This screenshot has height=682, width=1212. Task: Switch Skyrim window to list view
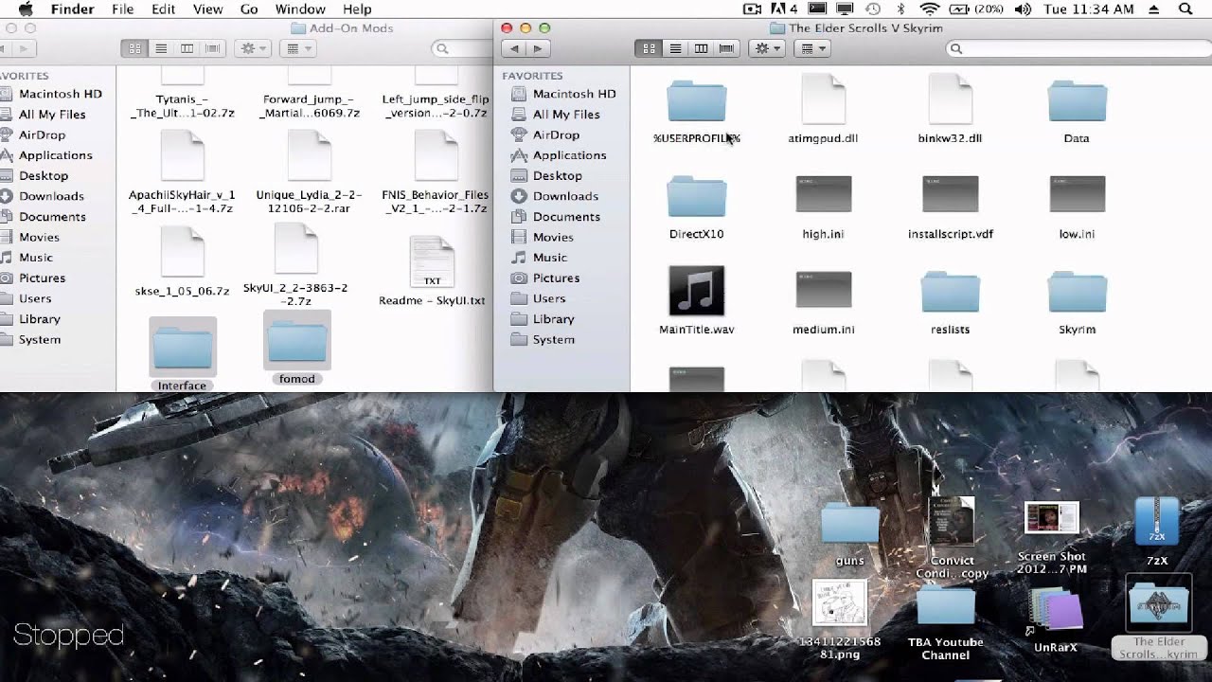[675, 48]
